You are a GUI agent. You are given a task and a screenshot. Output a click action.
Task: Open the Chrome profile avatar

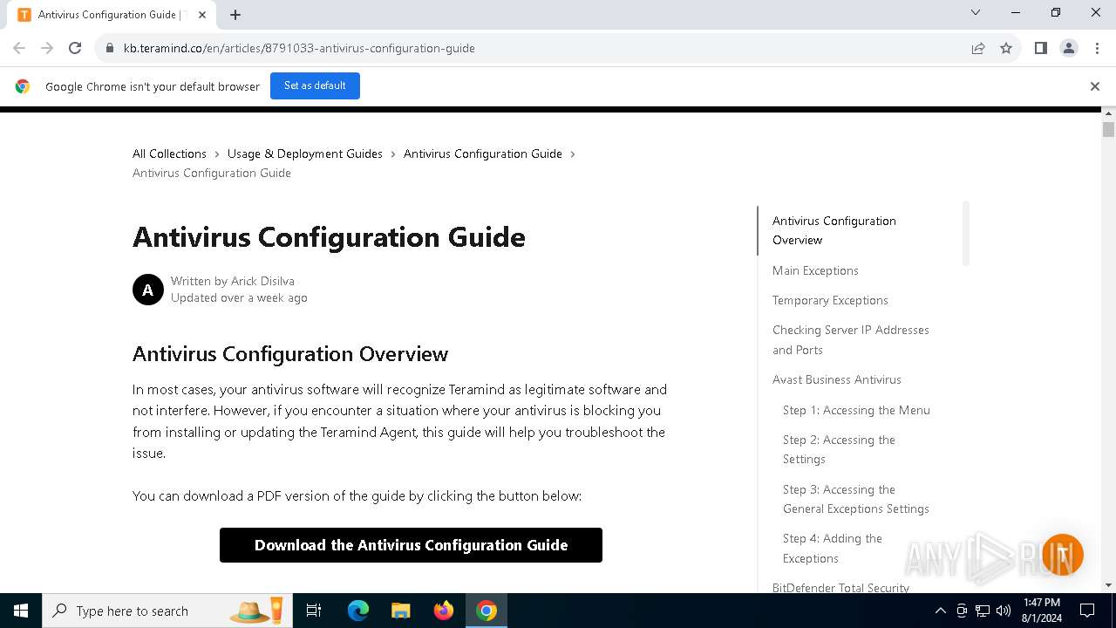point(1069,48)
